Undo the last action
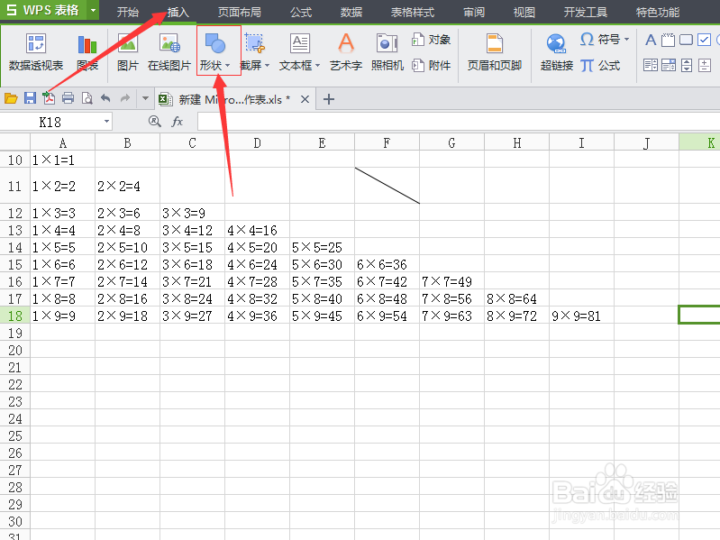720x540 pixels. click(105, 98)
